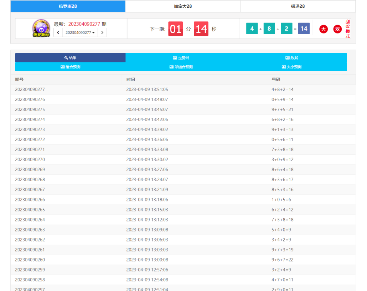Click the 时间 column header
The height and width of the screenshot is (291, 367).
pyautogui.click(x=131, y=80)
